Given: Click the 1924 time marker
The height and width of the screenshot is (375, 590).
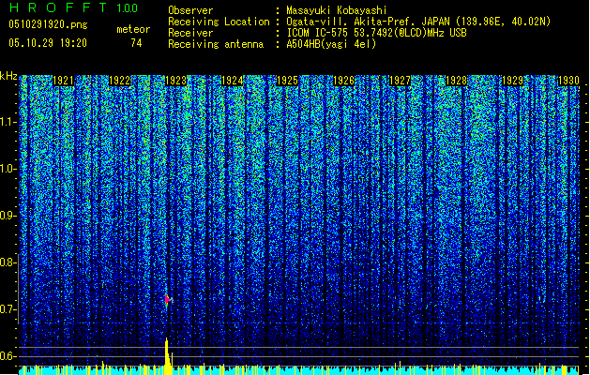Looking at the screenshot, I should [x=233, y=81].
